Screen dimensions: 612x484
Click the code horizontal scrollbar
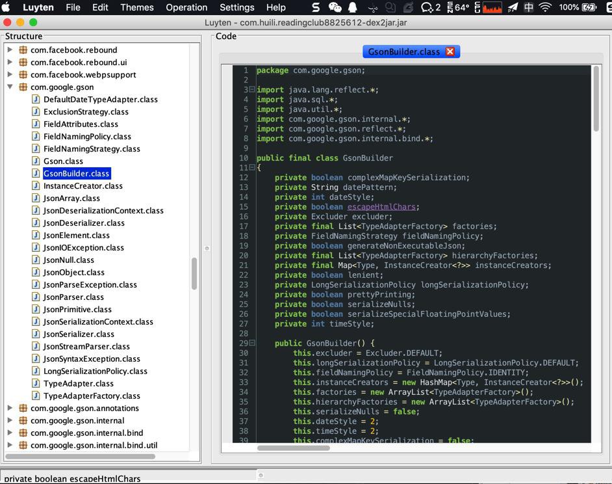coord(294,448)
